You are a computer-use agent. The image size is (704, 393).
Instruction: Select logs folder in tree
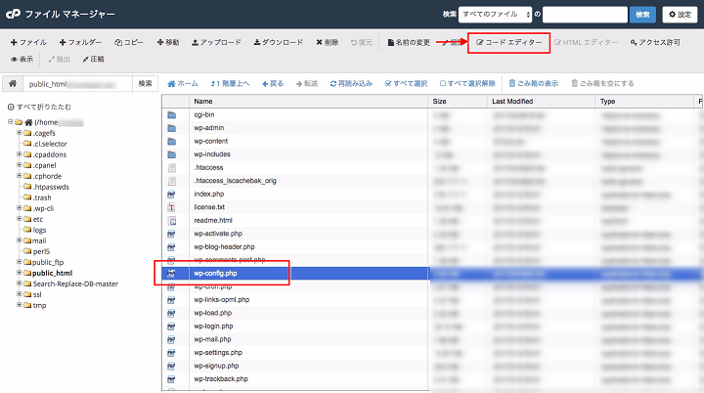pos(39,230)
